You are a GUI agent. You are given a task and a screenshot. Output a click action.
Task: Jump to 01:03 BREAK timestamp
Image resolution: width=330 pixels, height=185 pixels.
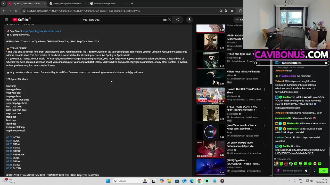pos(9,144)
